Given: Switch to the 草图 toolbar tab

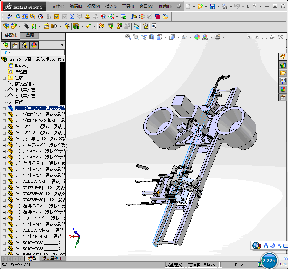Looking at the screenshot, I should click(30, 35).
